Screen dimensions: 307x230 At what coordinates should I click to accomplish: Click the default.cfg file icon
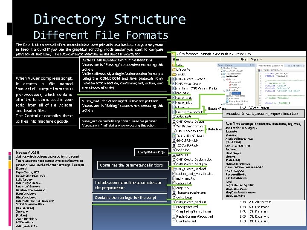tap(174, 117)
